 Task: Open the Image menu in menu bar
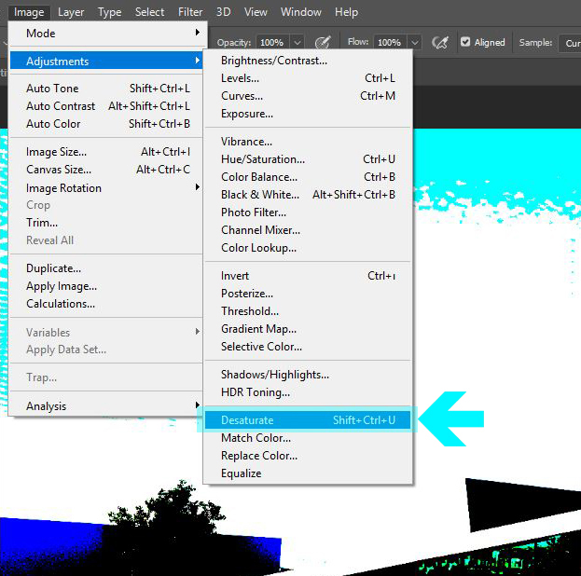click(x=29, y=12)
